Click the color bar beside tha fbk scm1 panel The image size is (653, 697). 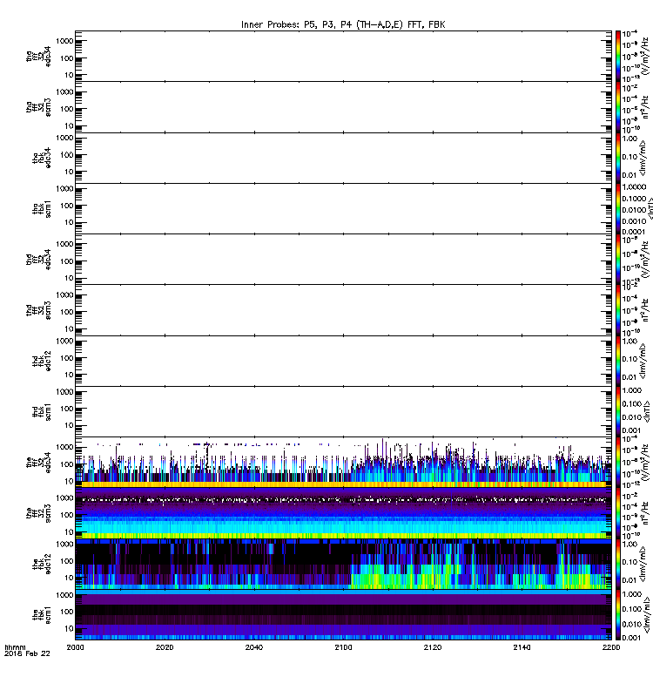click(617, 208)
